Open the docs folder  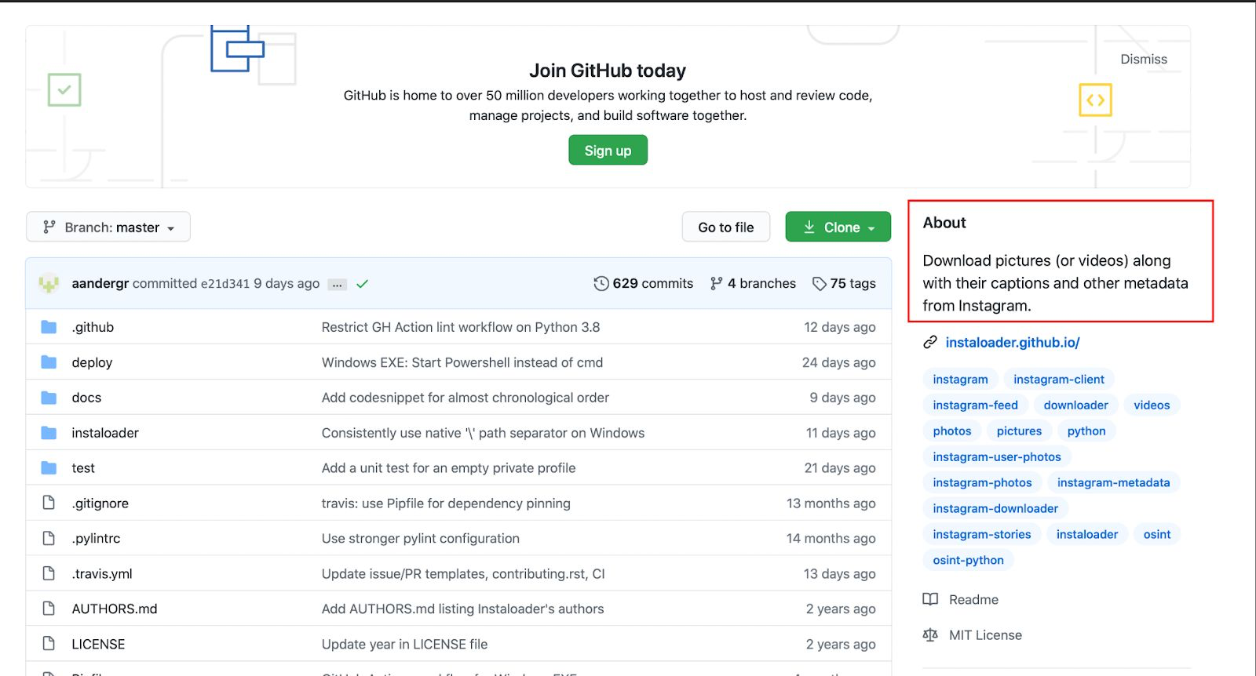tap(86, 398)
